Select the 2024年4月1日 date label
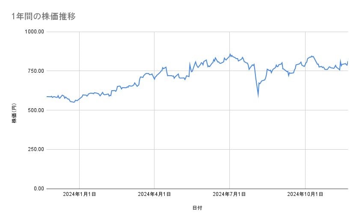 tap(154, 195)
